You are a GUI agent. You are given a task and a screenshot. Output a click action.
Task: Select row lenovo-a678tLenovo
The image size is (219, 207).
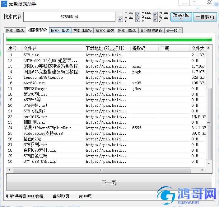tap(106, 77)
